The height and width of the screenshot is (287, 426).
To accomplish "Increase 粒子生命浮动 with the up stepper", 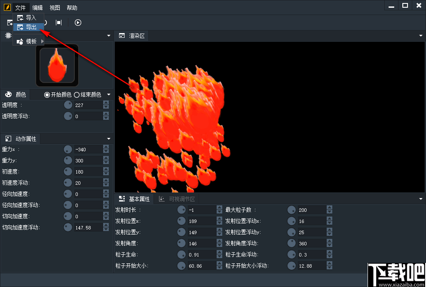I will pyautogui.click(x=330, y=252).
